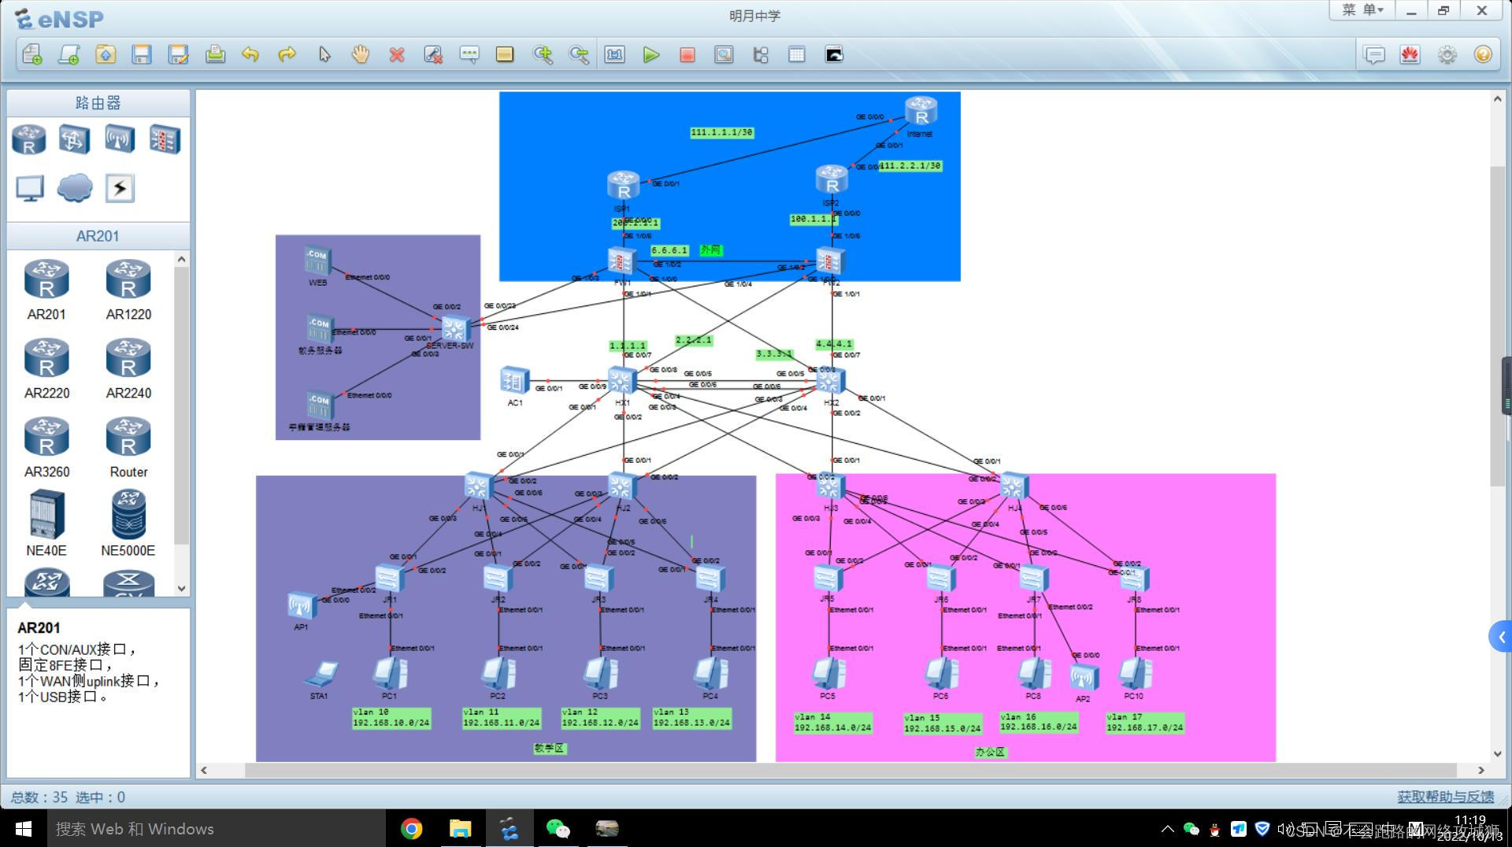Expand the right-edge side panel arrow
This screenshot has height=847, width=1512.
pos(1501,637)
